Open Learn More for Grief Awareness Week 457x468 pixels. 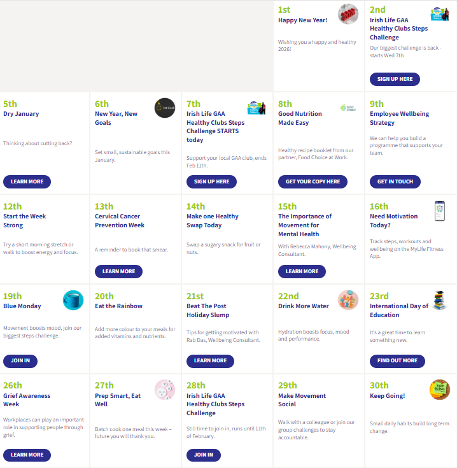[27, 455]
